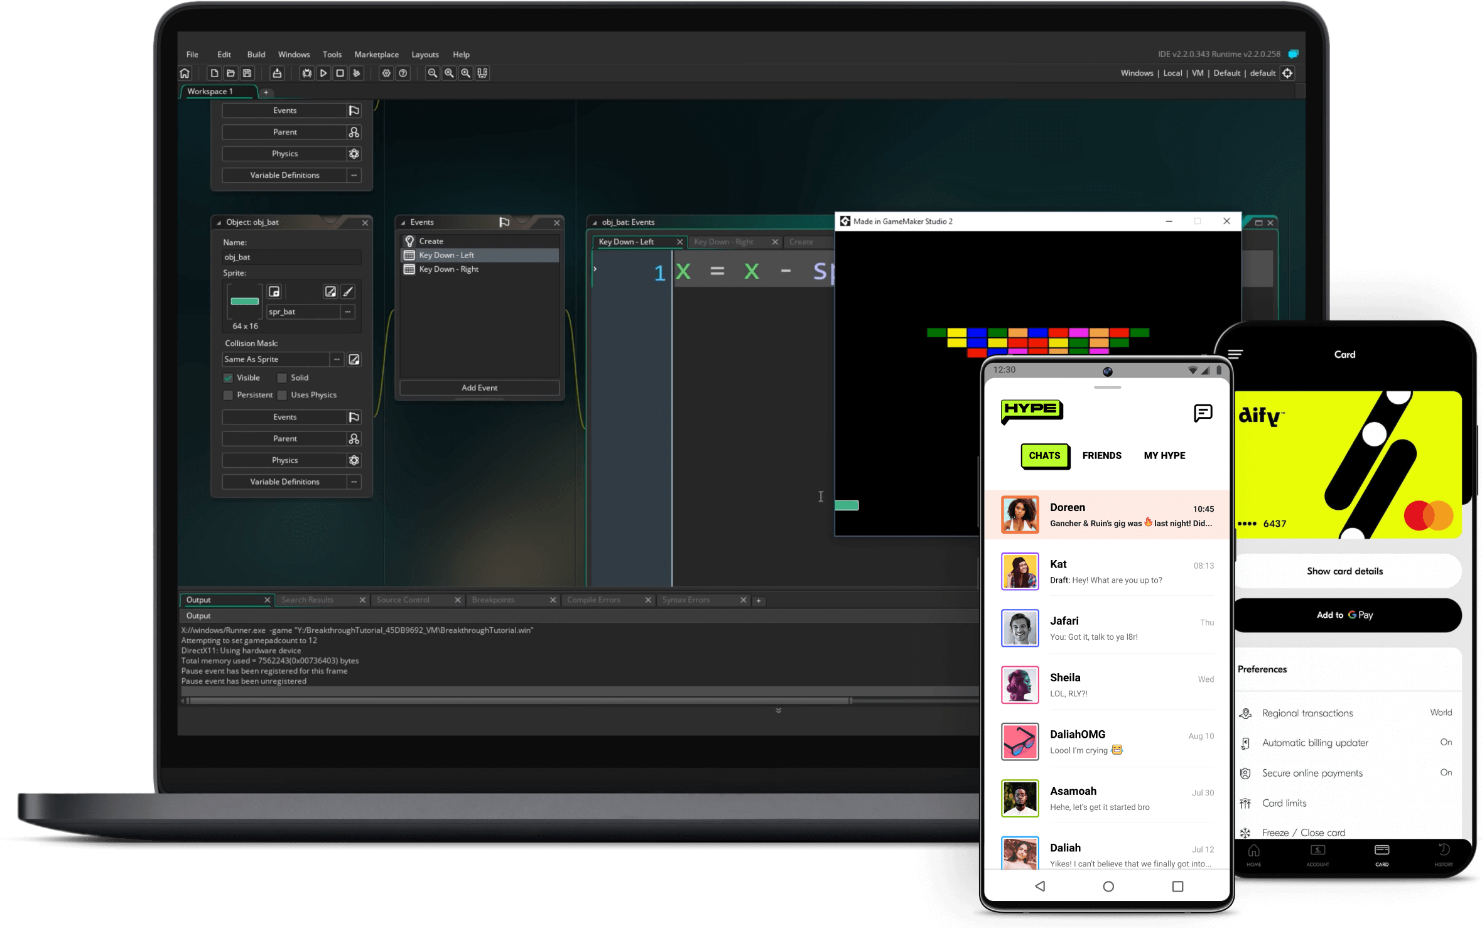This screenshot has height=928, width=1482.
Task: Enable the Solid checkbox on obj_bat
Action: 282,378
